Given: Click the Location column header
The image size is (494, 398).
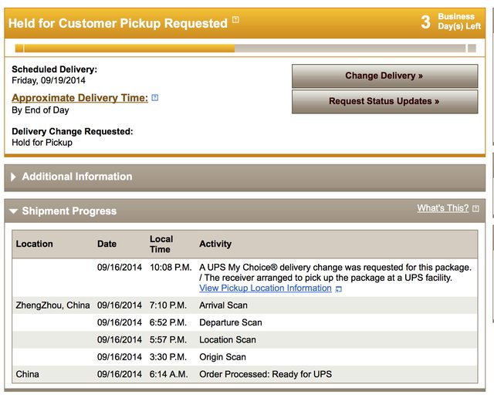Looking at the screenshot, I should [35, 244].
